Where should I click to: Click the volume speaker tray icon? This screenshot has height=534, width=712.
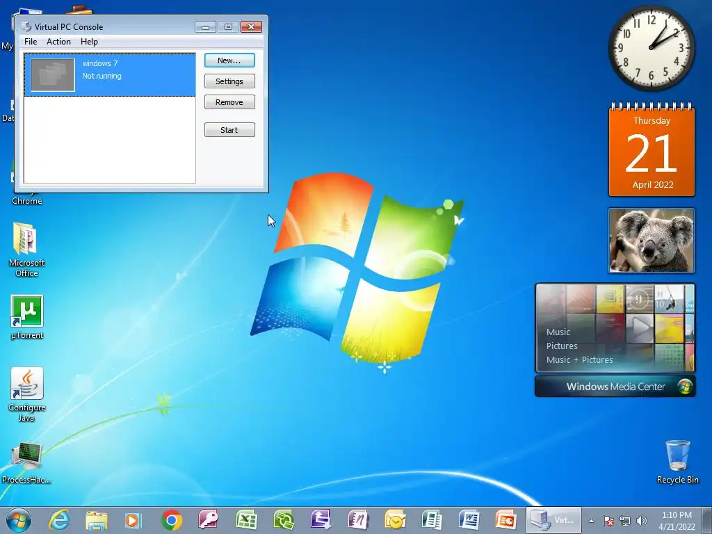click(641, 521)
